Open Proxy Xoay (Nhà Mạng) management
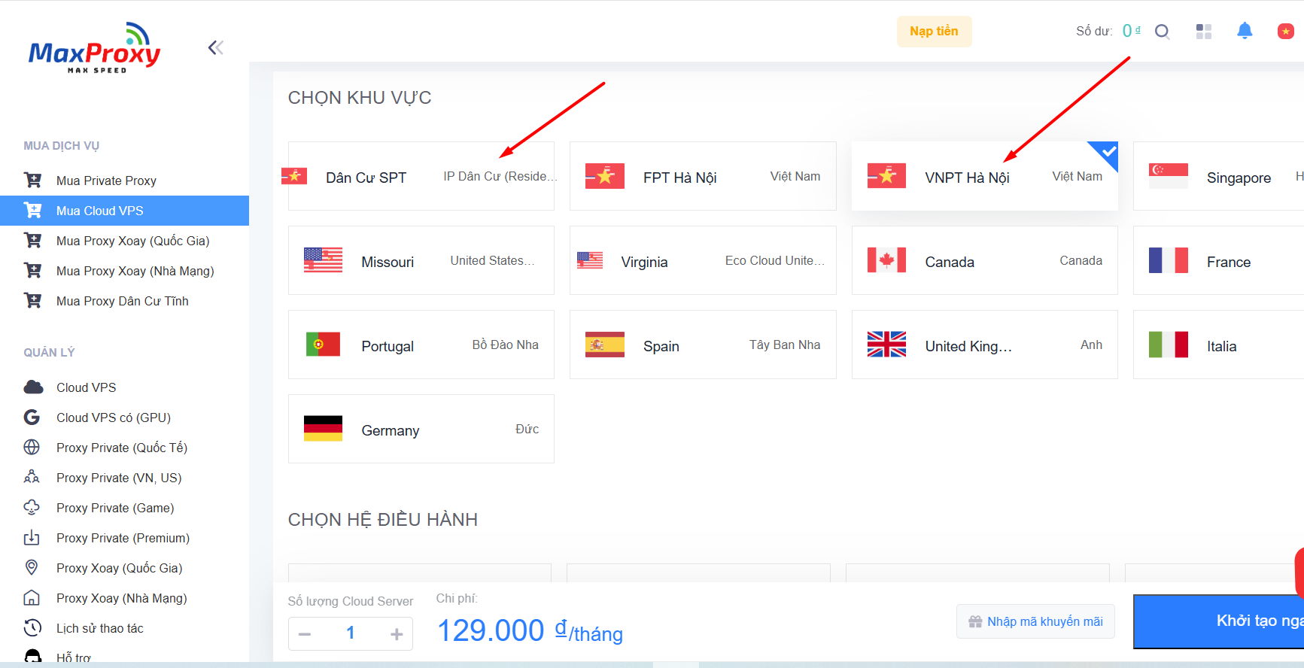This screenshot has height=668, width=1304. click(x=125, y=598)
